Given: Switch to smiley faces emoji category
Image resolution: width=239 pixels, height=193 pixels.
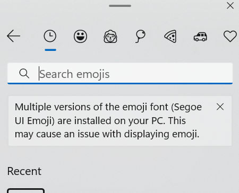Looking at the screenshot, I should coord(80,36).
